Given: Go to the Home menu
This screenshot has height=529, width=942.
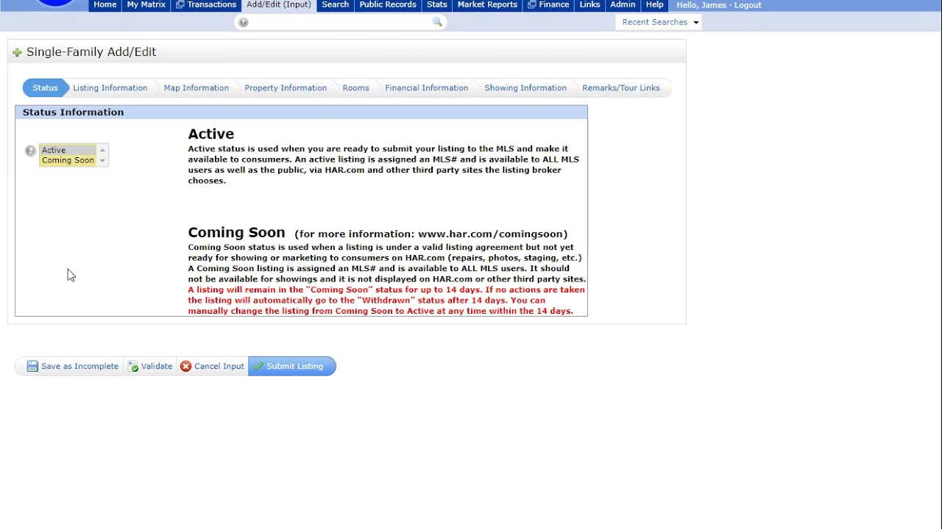Looking at the screenshot, I should tap(105, 4).
